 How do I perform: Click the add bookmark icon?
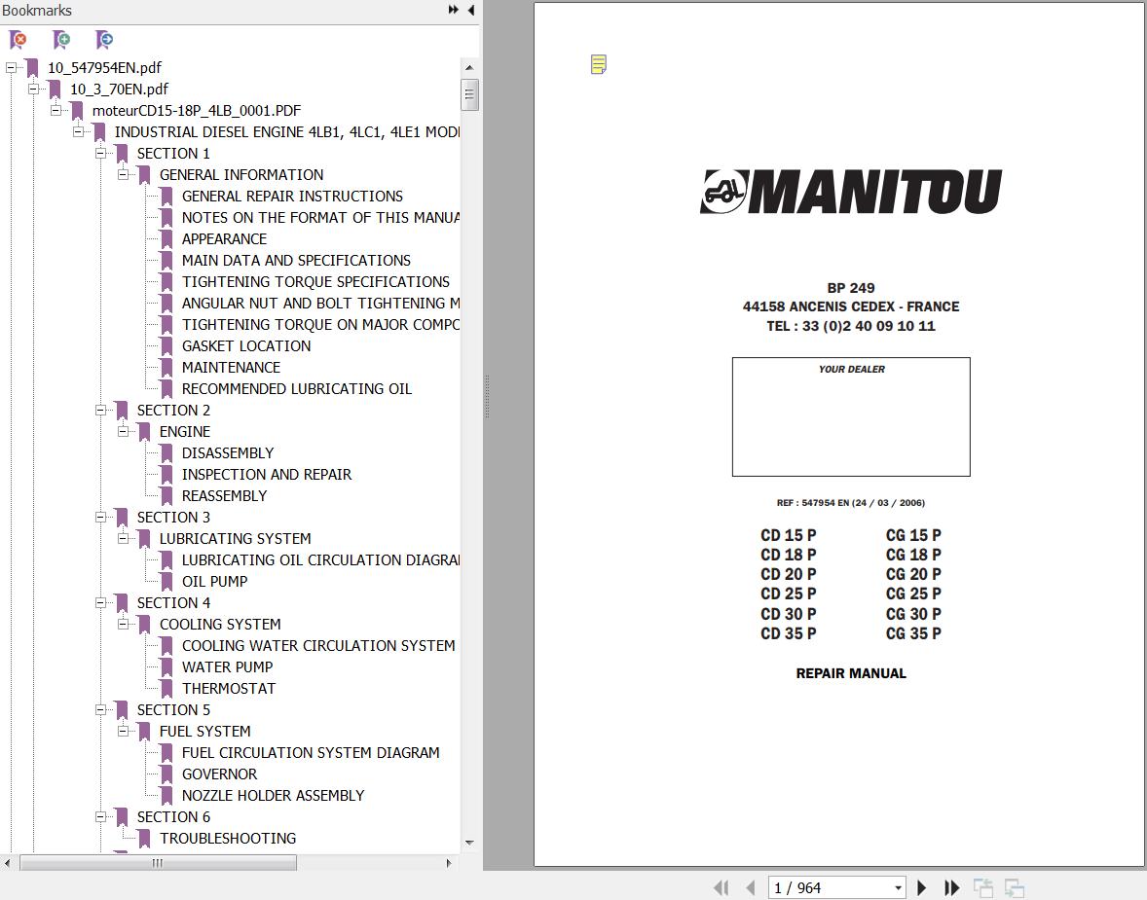point(61,40)
